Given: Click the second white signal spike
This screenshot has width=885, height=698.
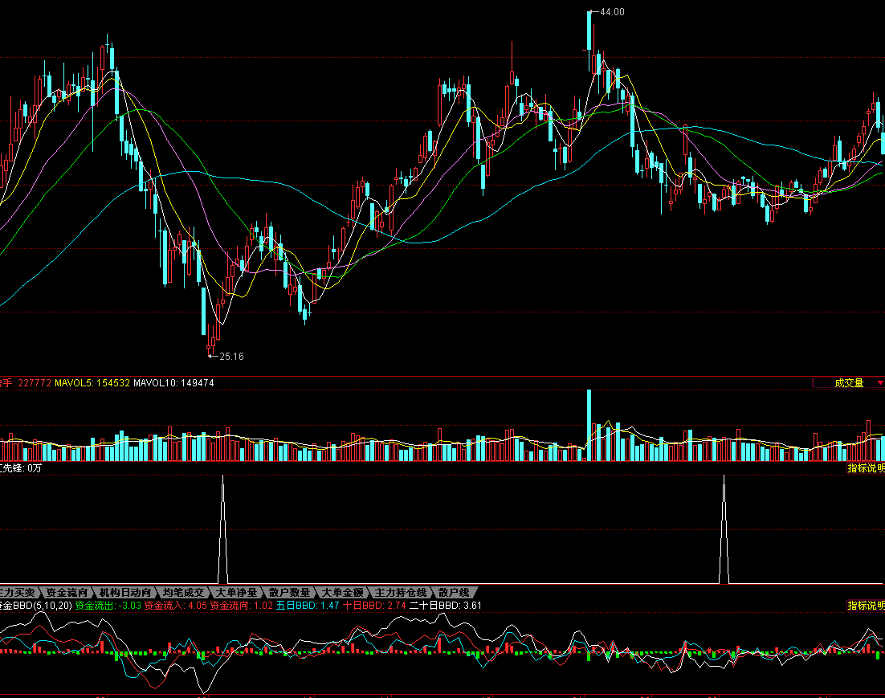Looking at the screenshot, I should (724, 530).
